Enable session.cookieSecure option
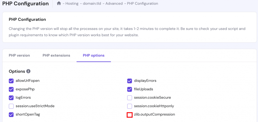 pos(130,98)
